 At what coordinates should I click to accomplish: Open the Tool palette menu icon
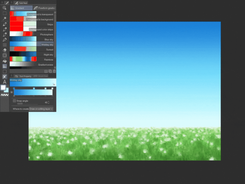(2, 3)
